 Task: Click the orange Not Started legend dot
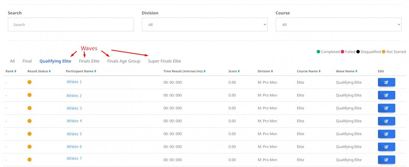pos(383,52)
